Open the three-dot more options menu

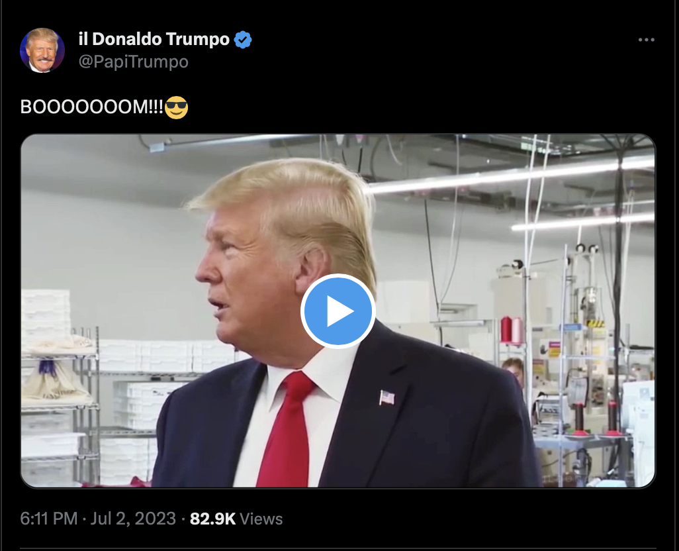tap(646, 40)
